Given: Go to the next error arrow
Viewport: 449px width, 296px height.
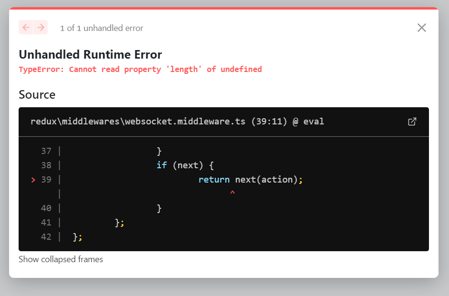Looking at the screenshot, I should 41,28.
